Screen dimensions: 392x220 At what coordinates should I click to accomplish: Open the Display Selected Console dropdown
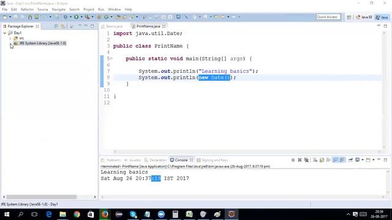pyautogui.click(x=363, y=160)
